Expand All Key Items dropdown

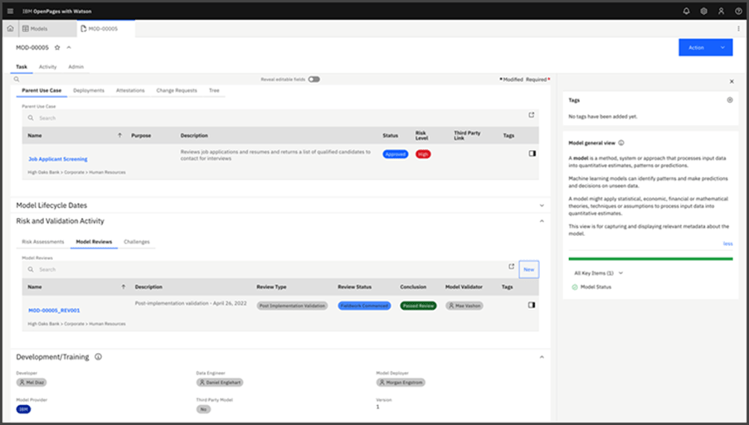599,273
